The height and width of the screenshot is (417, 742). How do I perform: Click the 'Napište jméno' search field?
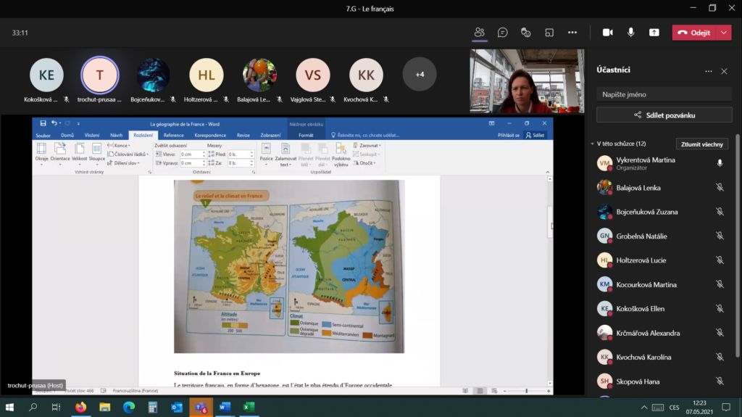664,94
